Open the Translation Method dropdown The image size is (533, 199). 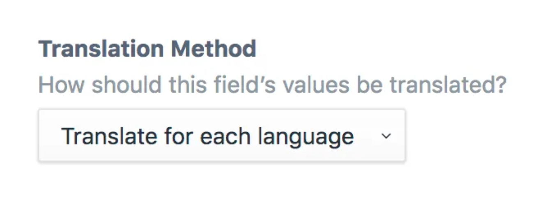(x=222, y=136)
